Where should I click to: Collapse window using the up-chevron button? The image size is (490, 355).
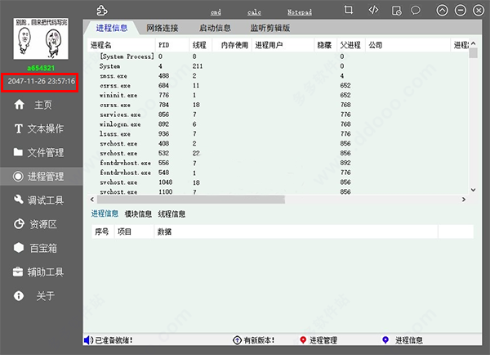[x=442, y=10]
